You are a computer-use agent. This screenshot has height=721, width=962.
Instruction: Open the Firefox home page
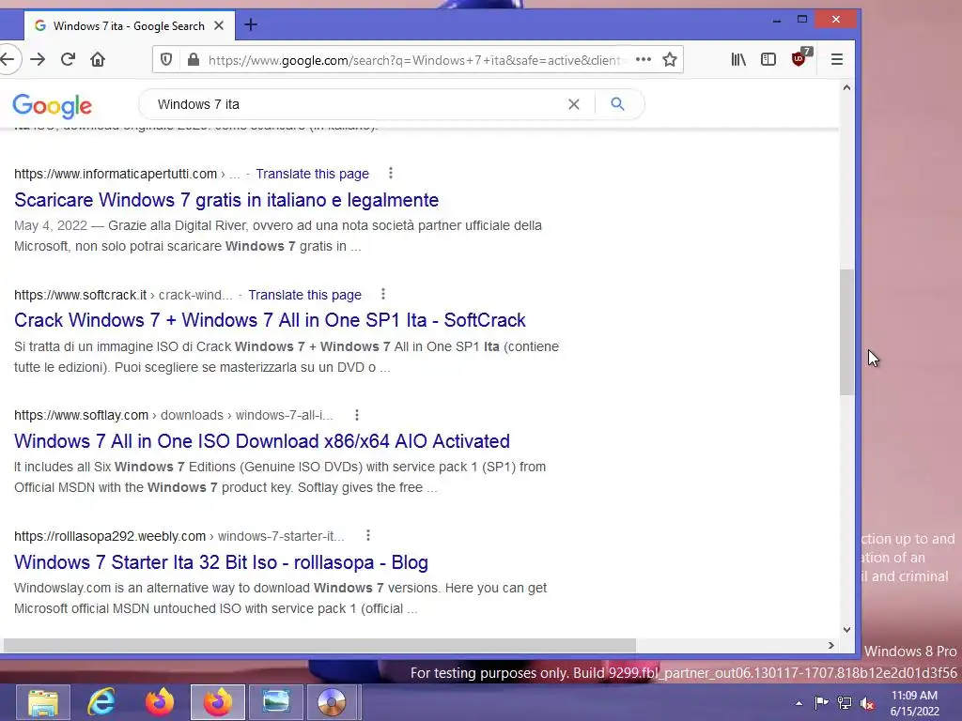[98, 59]
